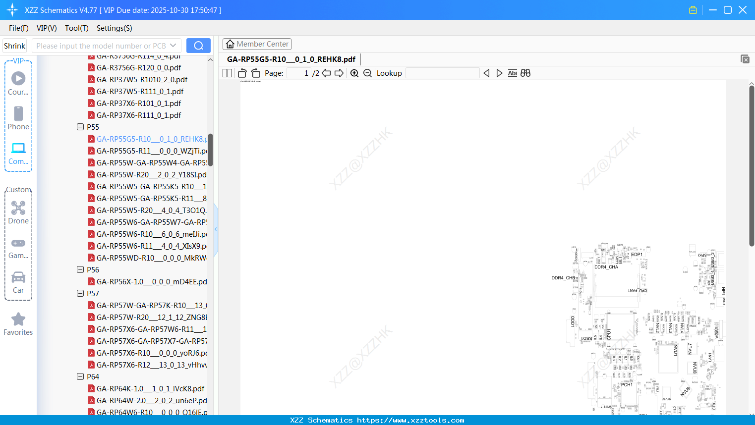Open GA-RP64K-1.0 PDF file
The width and height of the screenshot is (755, 425).
point(150,388)
